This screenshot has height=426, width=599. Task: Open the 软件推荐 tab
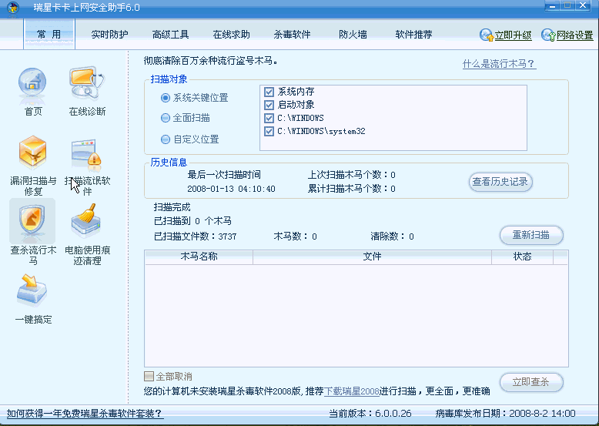tap(413, 35)
